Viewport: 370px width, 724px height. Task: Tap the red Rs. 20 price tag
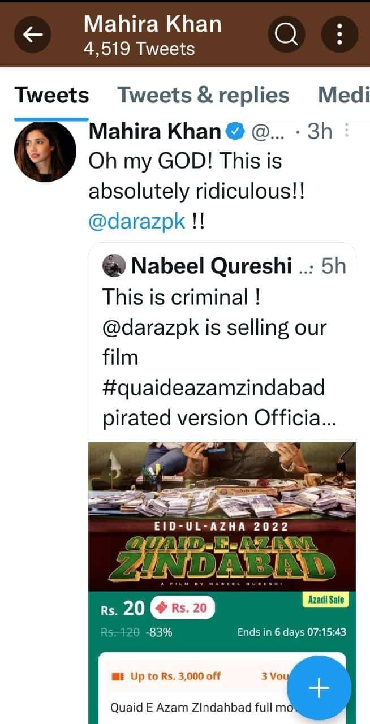click(x=183, y=609)
